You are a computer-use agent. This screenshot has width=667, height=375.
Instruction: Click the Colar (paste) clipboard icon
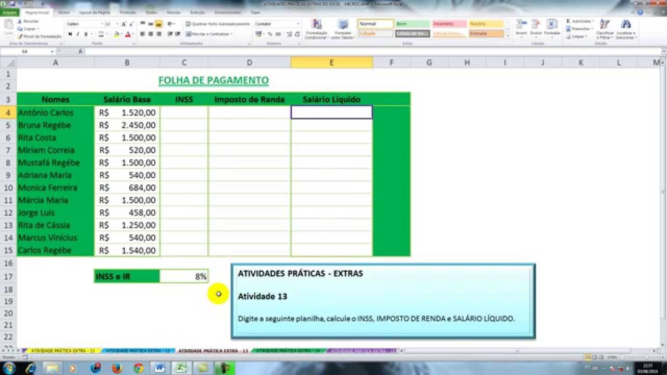8,24
